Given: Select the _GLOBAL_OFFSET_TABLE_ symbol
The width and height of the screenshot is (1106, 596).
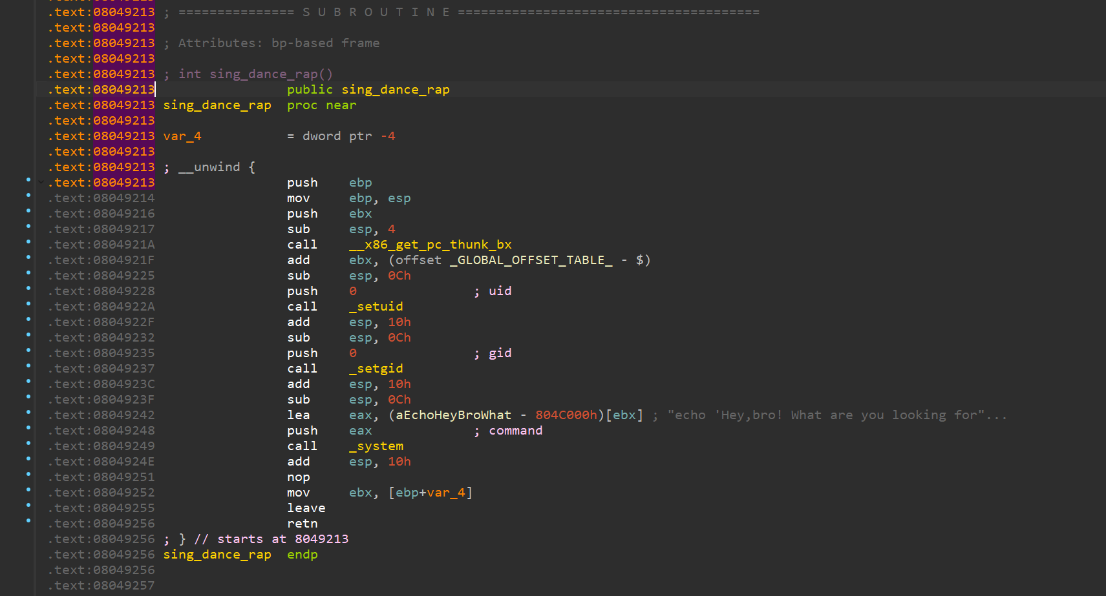Looking at the screenshot, I should (x=531, y=260).
